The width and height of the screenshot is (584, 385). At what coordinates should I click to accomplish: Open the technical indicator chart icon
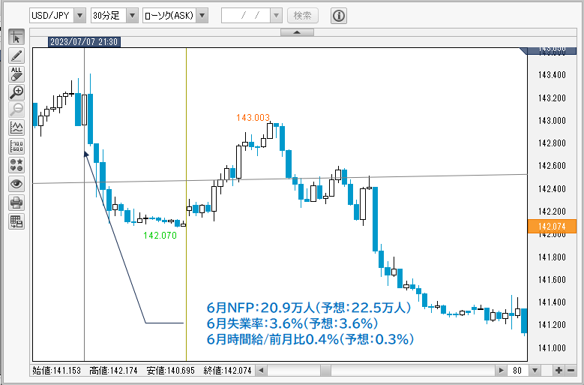pos(16,128)
